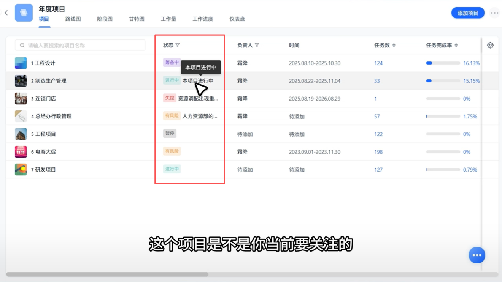Open the 失控 status of 连锁门店
The width and height of the screenshot is (502, 282).
(169, 98)
